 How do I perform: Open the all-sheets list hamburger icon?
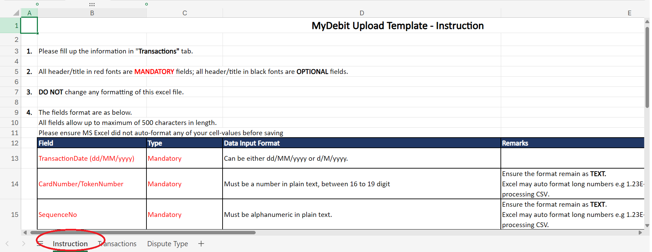[40, 243]
